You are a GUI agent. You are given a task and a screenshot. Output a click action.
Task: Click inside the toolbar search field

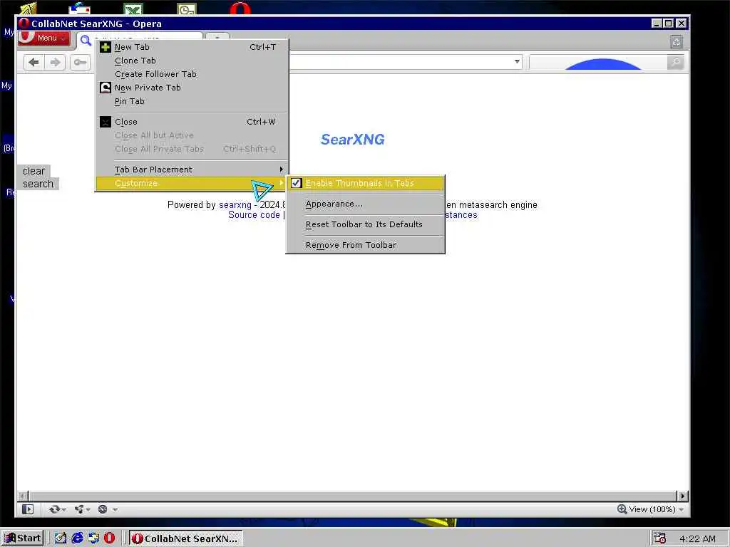point(598,63)
